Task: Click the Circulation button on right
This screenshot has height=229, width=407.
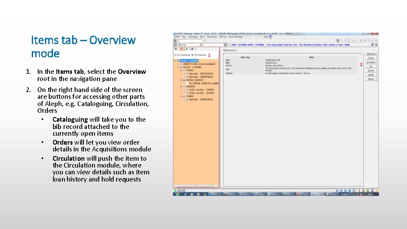Action: tap(371, 62)
